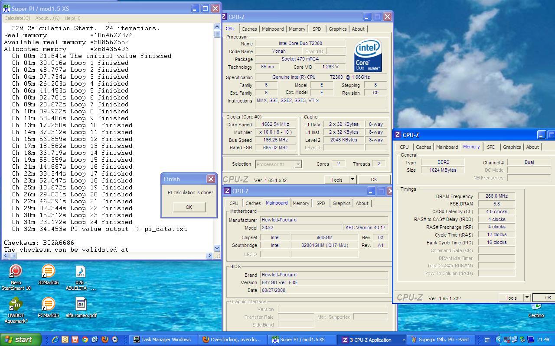Open About tab in CPU-Z Mainboard window
The width and height of the screenshot is (555, 346).
click(x=362, y=203)
